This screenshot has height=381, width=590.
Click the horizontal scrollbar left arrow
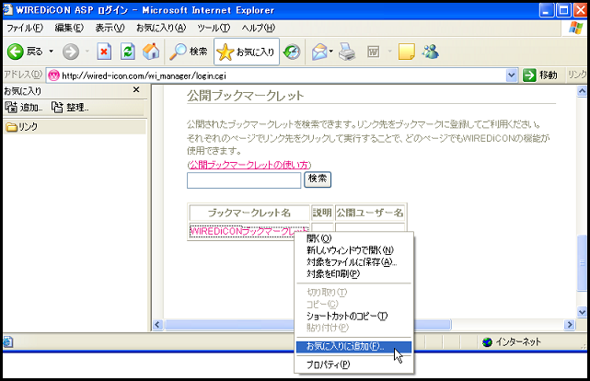[x=157, y=325]
